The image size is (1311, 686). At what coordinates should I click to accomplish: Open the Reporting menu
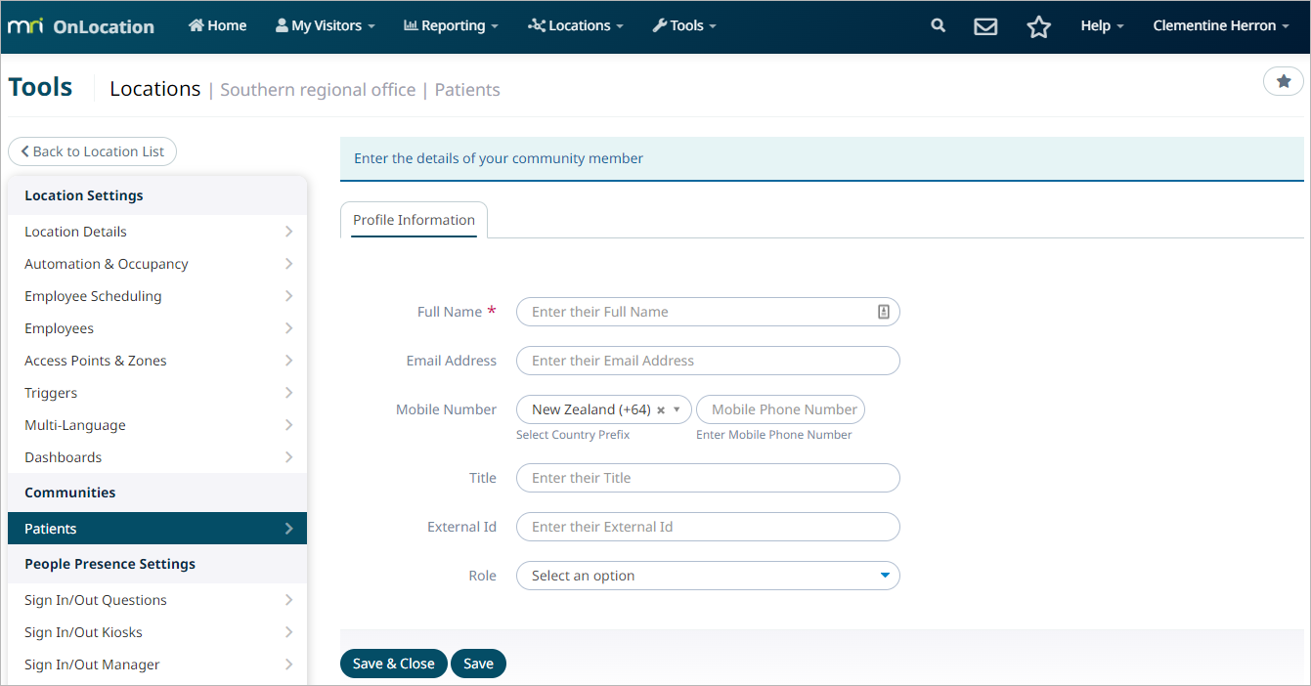pyautogui.click(x=451, y=26)
